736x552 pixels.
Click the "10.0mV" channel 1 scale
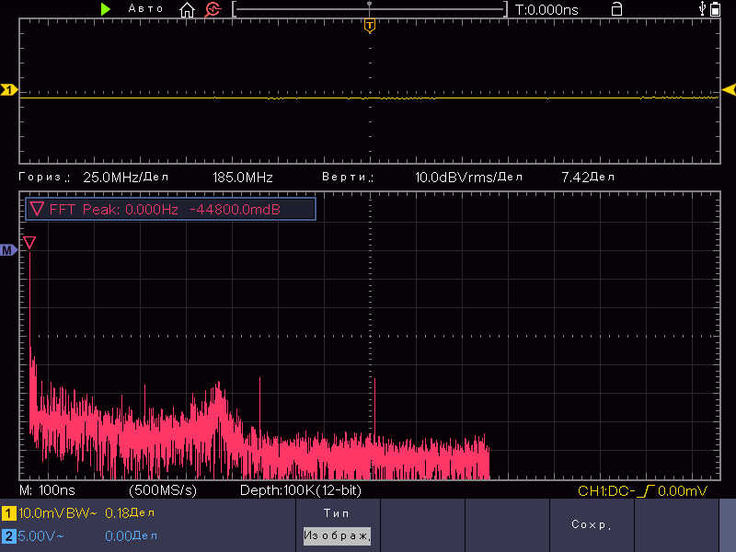tap(41, 513)
